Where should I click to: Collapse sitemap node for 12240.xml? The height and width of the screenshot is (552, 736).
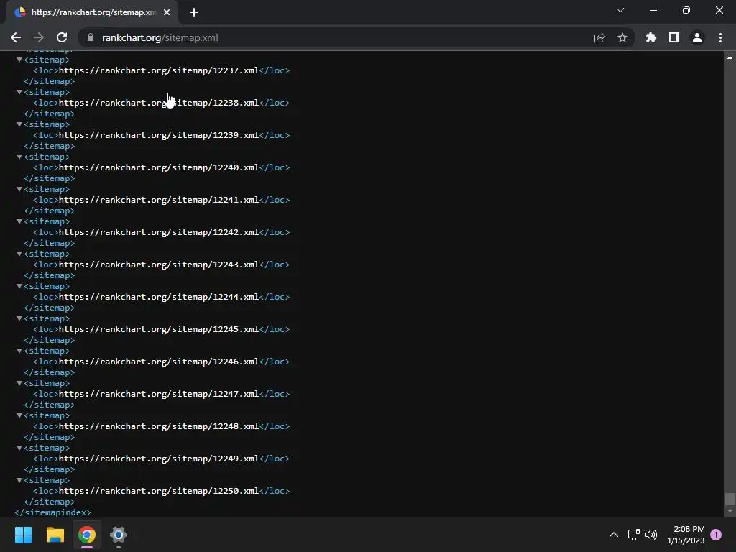(19, 157)
